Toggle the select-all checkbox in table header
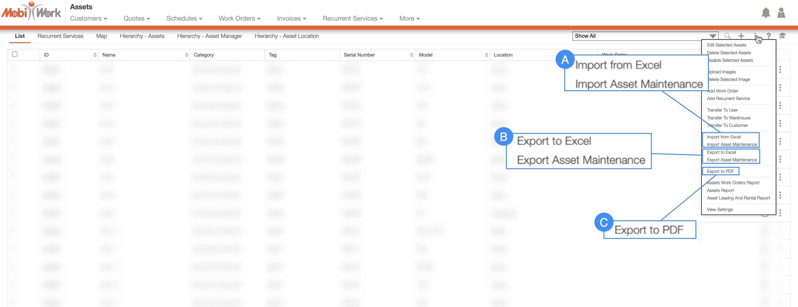This screenshot has width=798, height=307. click(15, 54)
